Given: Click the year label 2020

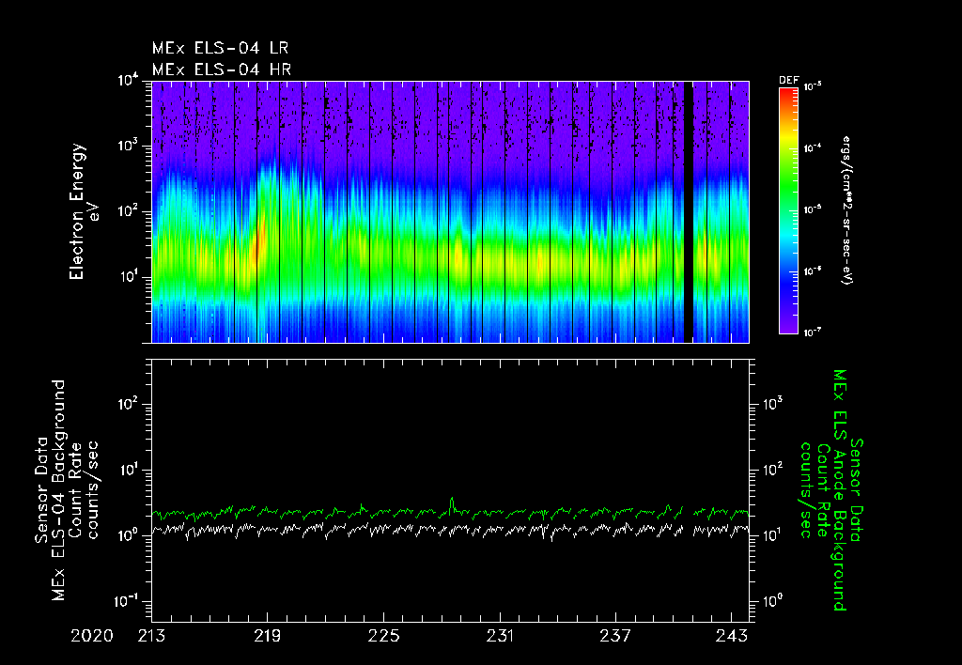Looking at the screenshot, I should pos(92,636).
